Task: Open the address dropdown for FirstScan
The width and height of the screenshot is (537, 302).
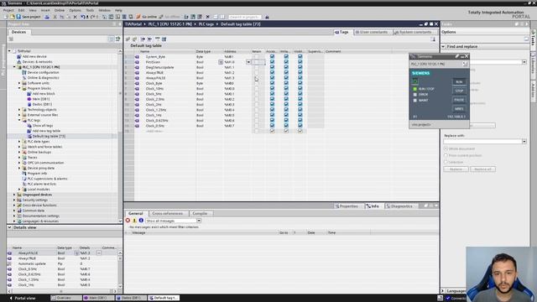Action: pos(248,62)
